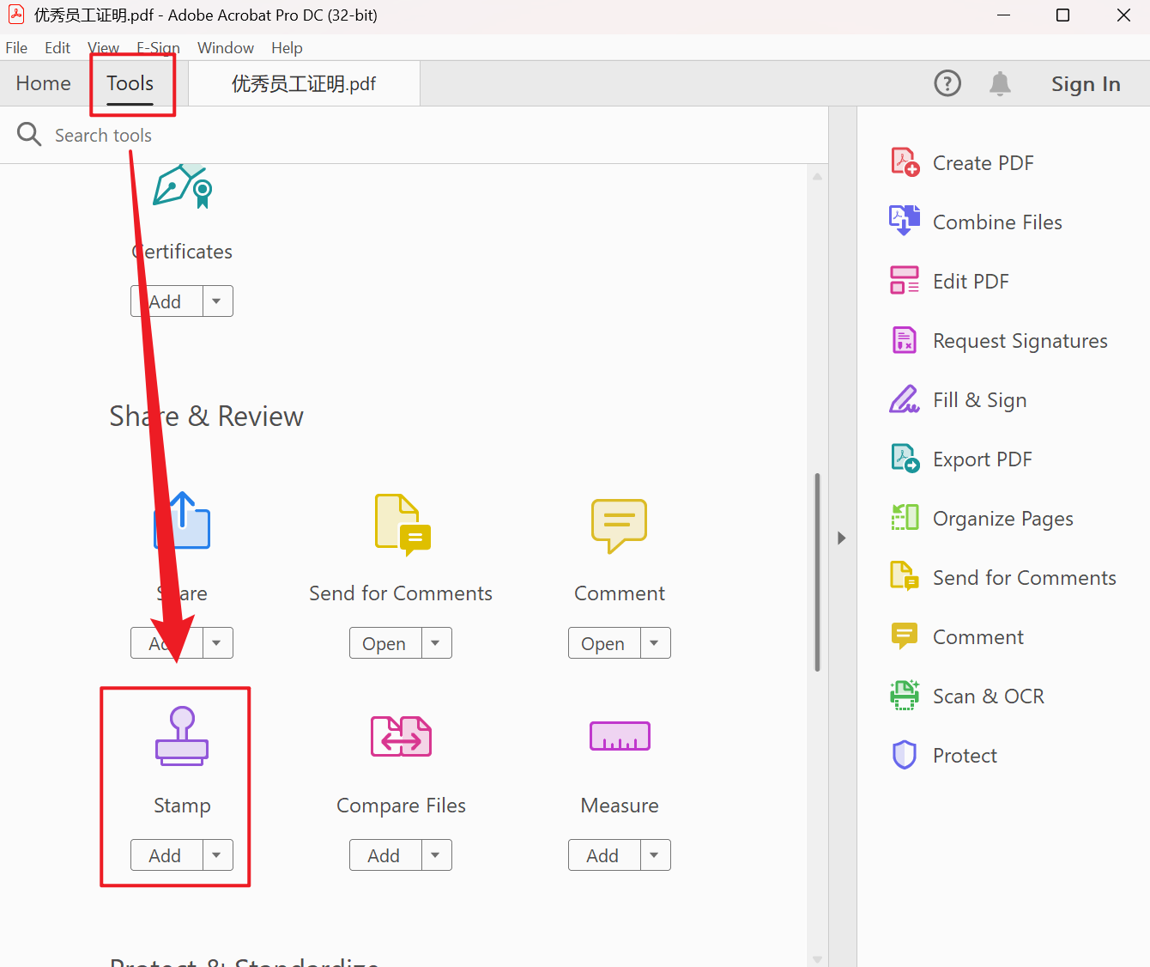Select the Comment icon in the sidebar
1150x967 pixels.
[905, 636]
